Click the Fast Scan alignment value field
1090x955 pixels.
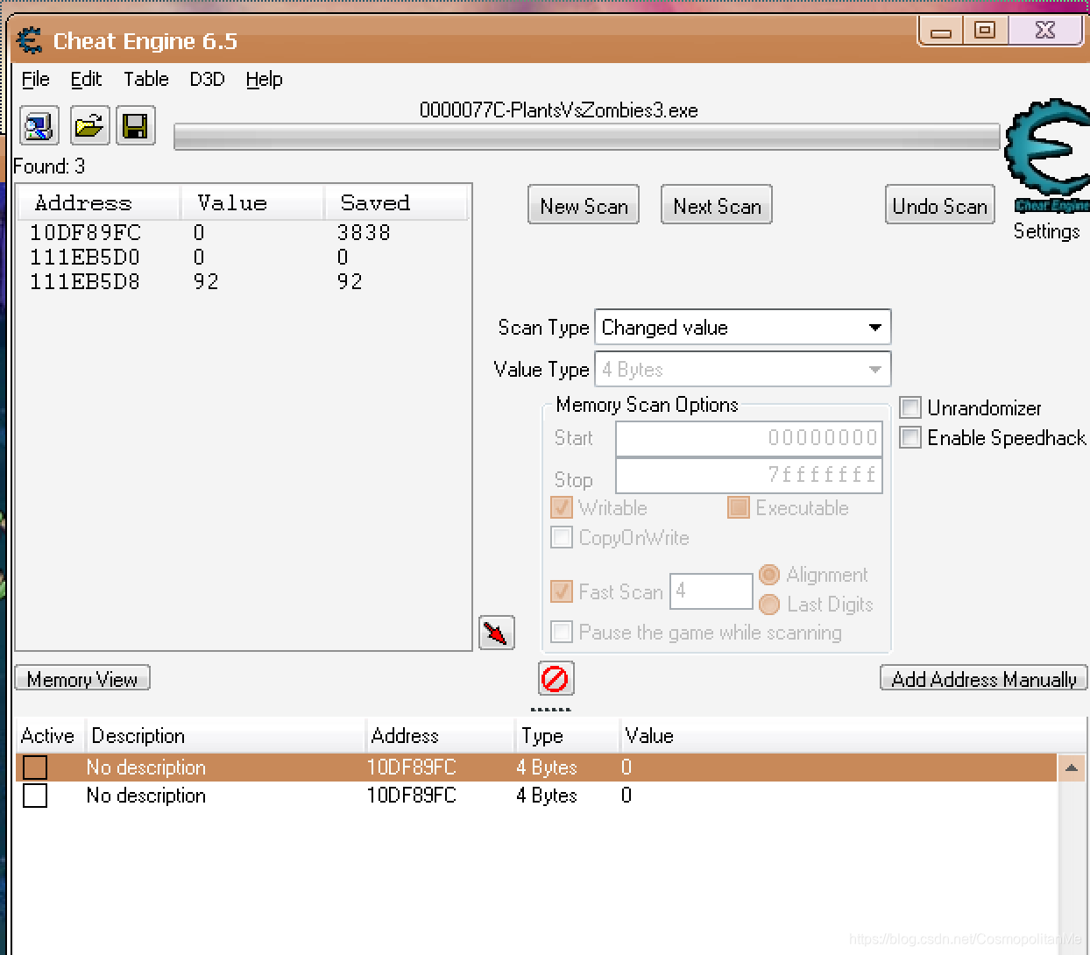pyautogui.click(x=711, y=591)
